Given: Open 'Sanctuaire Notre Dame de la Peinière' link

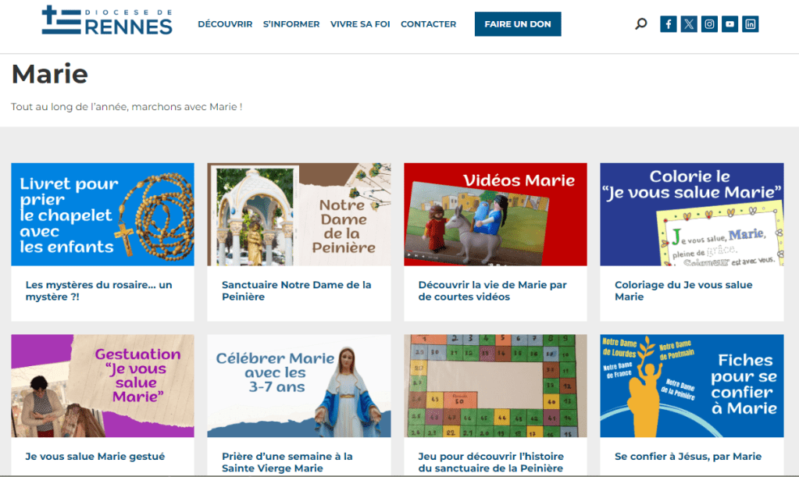Looking at the screenshot, I should 296,290.
